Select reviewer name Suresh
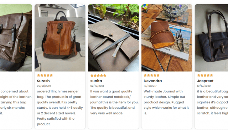The width and height of the screenshot is (228, 130). tap(43, 81)
